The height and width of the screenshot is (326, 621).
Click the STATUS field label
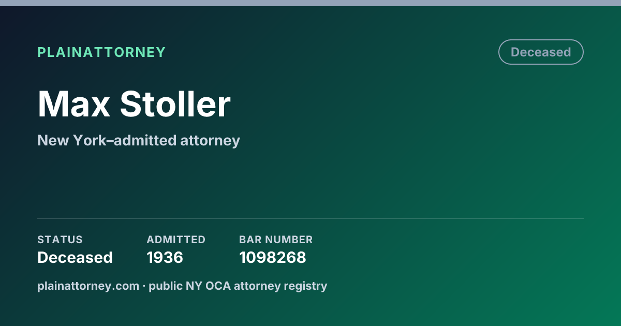point(60,240)
